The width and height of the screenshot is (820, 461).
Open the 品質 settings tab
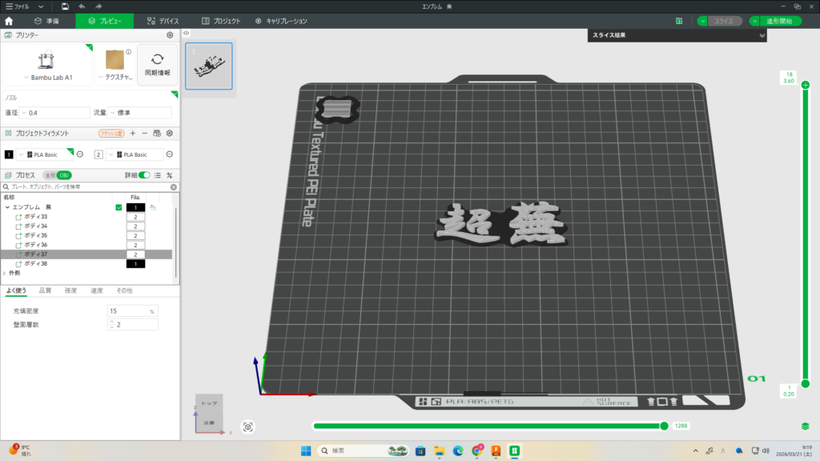click(45, 291)
